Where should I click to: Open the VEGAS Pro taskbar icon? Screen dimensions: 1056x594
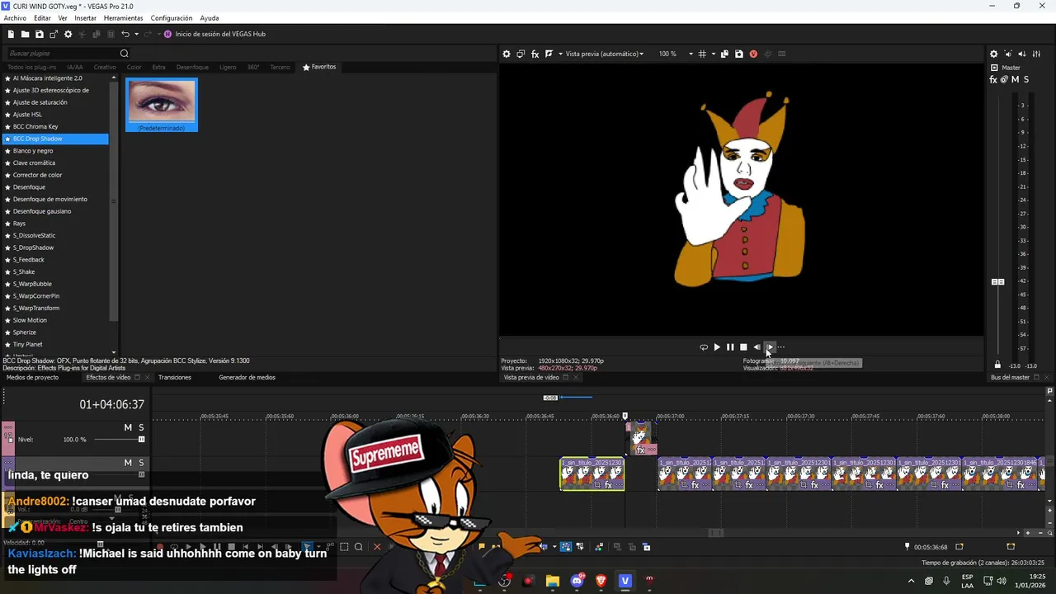pos(625,581)
